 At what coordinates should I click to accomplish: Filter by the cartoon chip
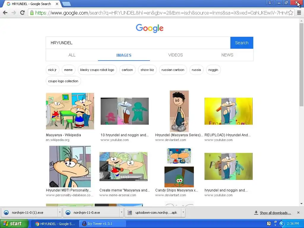point(127,70)
